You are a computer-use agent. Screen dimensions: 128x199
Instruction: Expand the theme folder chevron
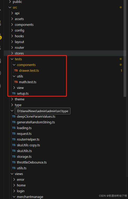(x=12, y=99)
